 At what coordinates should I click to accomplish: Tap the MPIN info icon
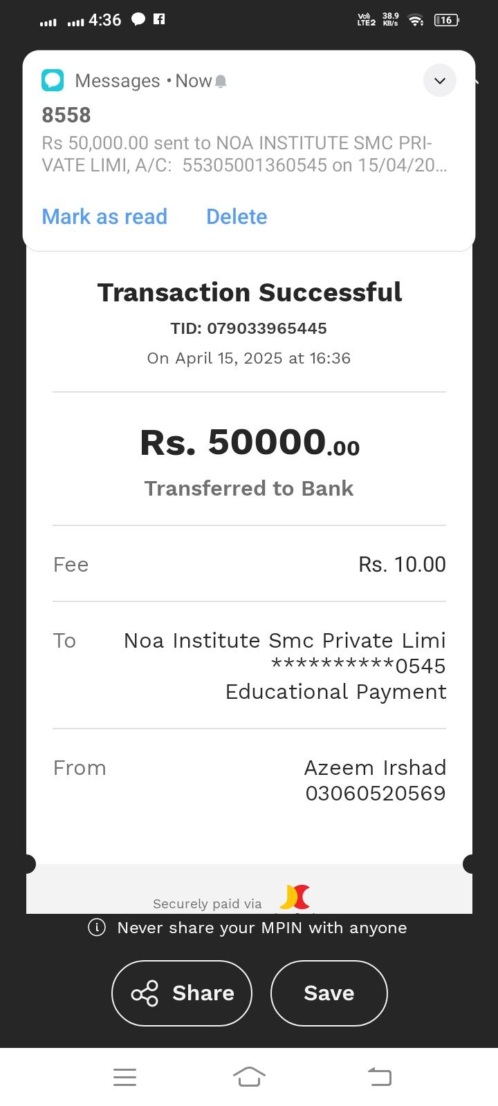[x=97, y=928]
